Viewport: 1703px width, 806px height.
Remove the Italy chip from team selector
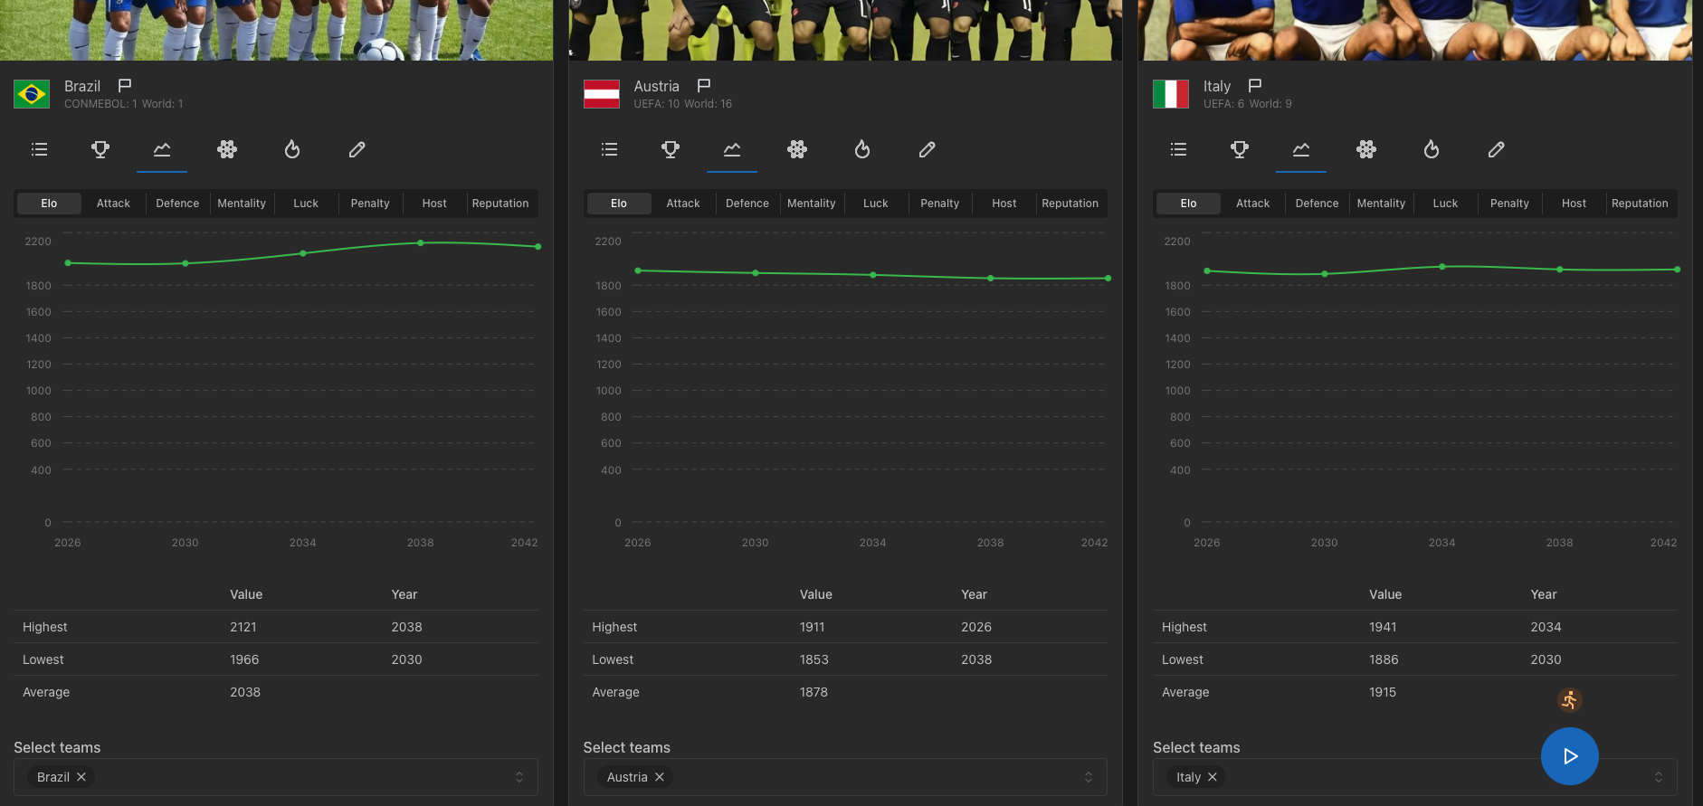(1213, 777)
